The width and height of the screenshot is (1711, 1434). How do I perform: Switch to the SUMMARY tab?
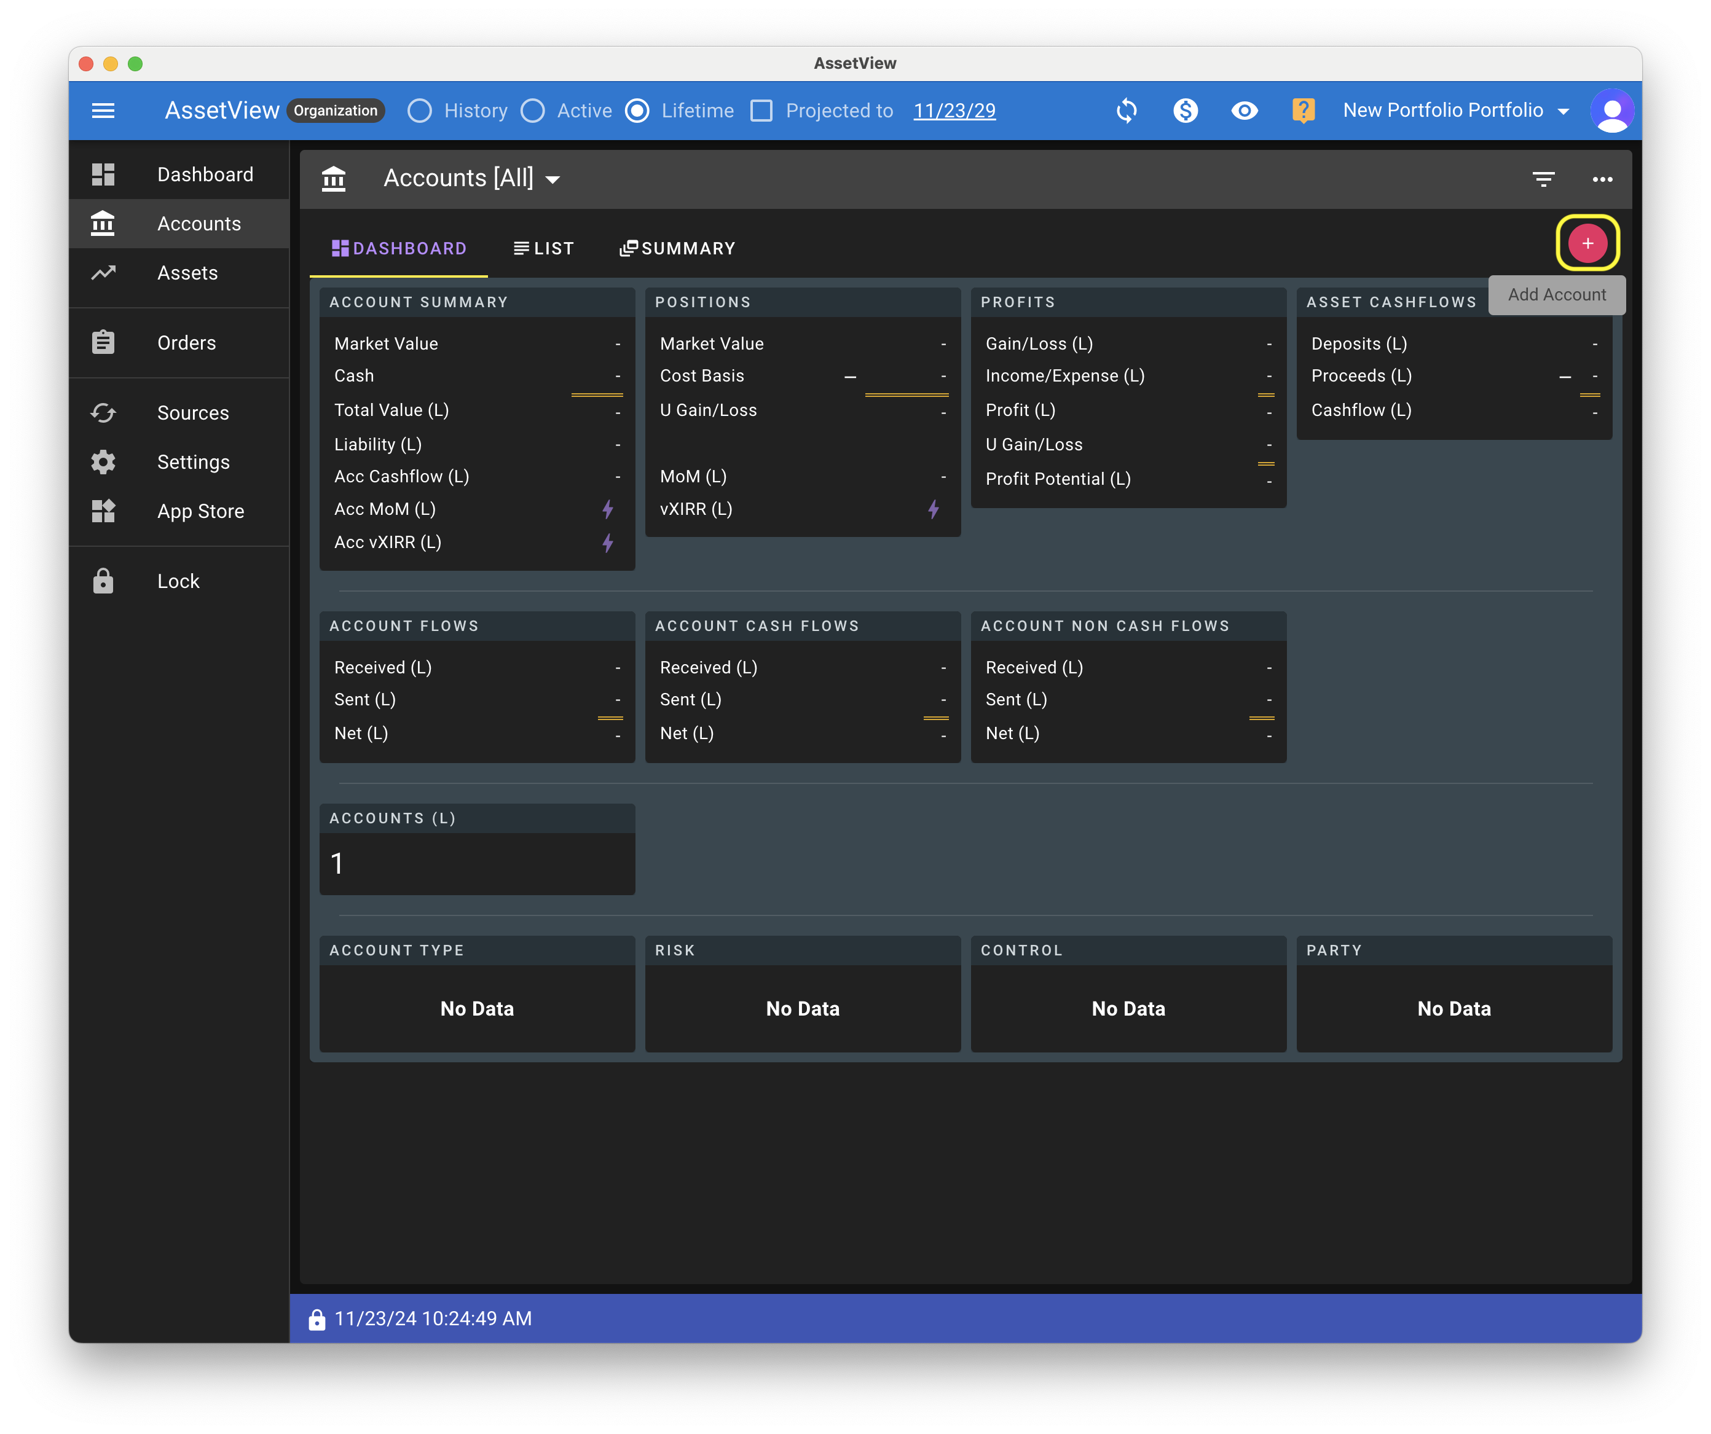coord(677,248)
